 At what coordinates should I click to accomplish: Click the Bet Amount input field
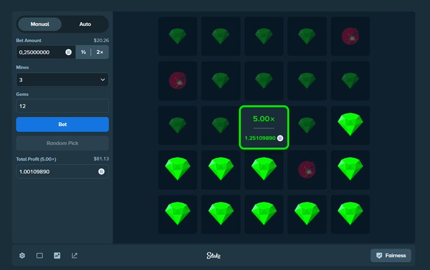[46, 52]
